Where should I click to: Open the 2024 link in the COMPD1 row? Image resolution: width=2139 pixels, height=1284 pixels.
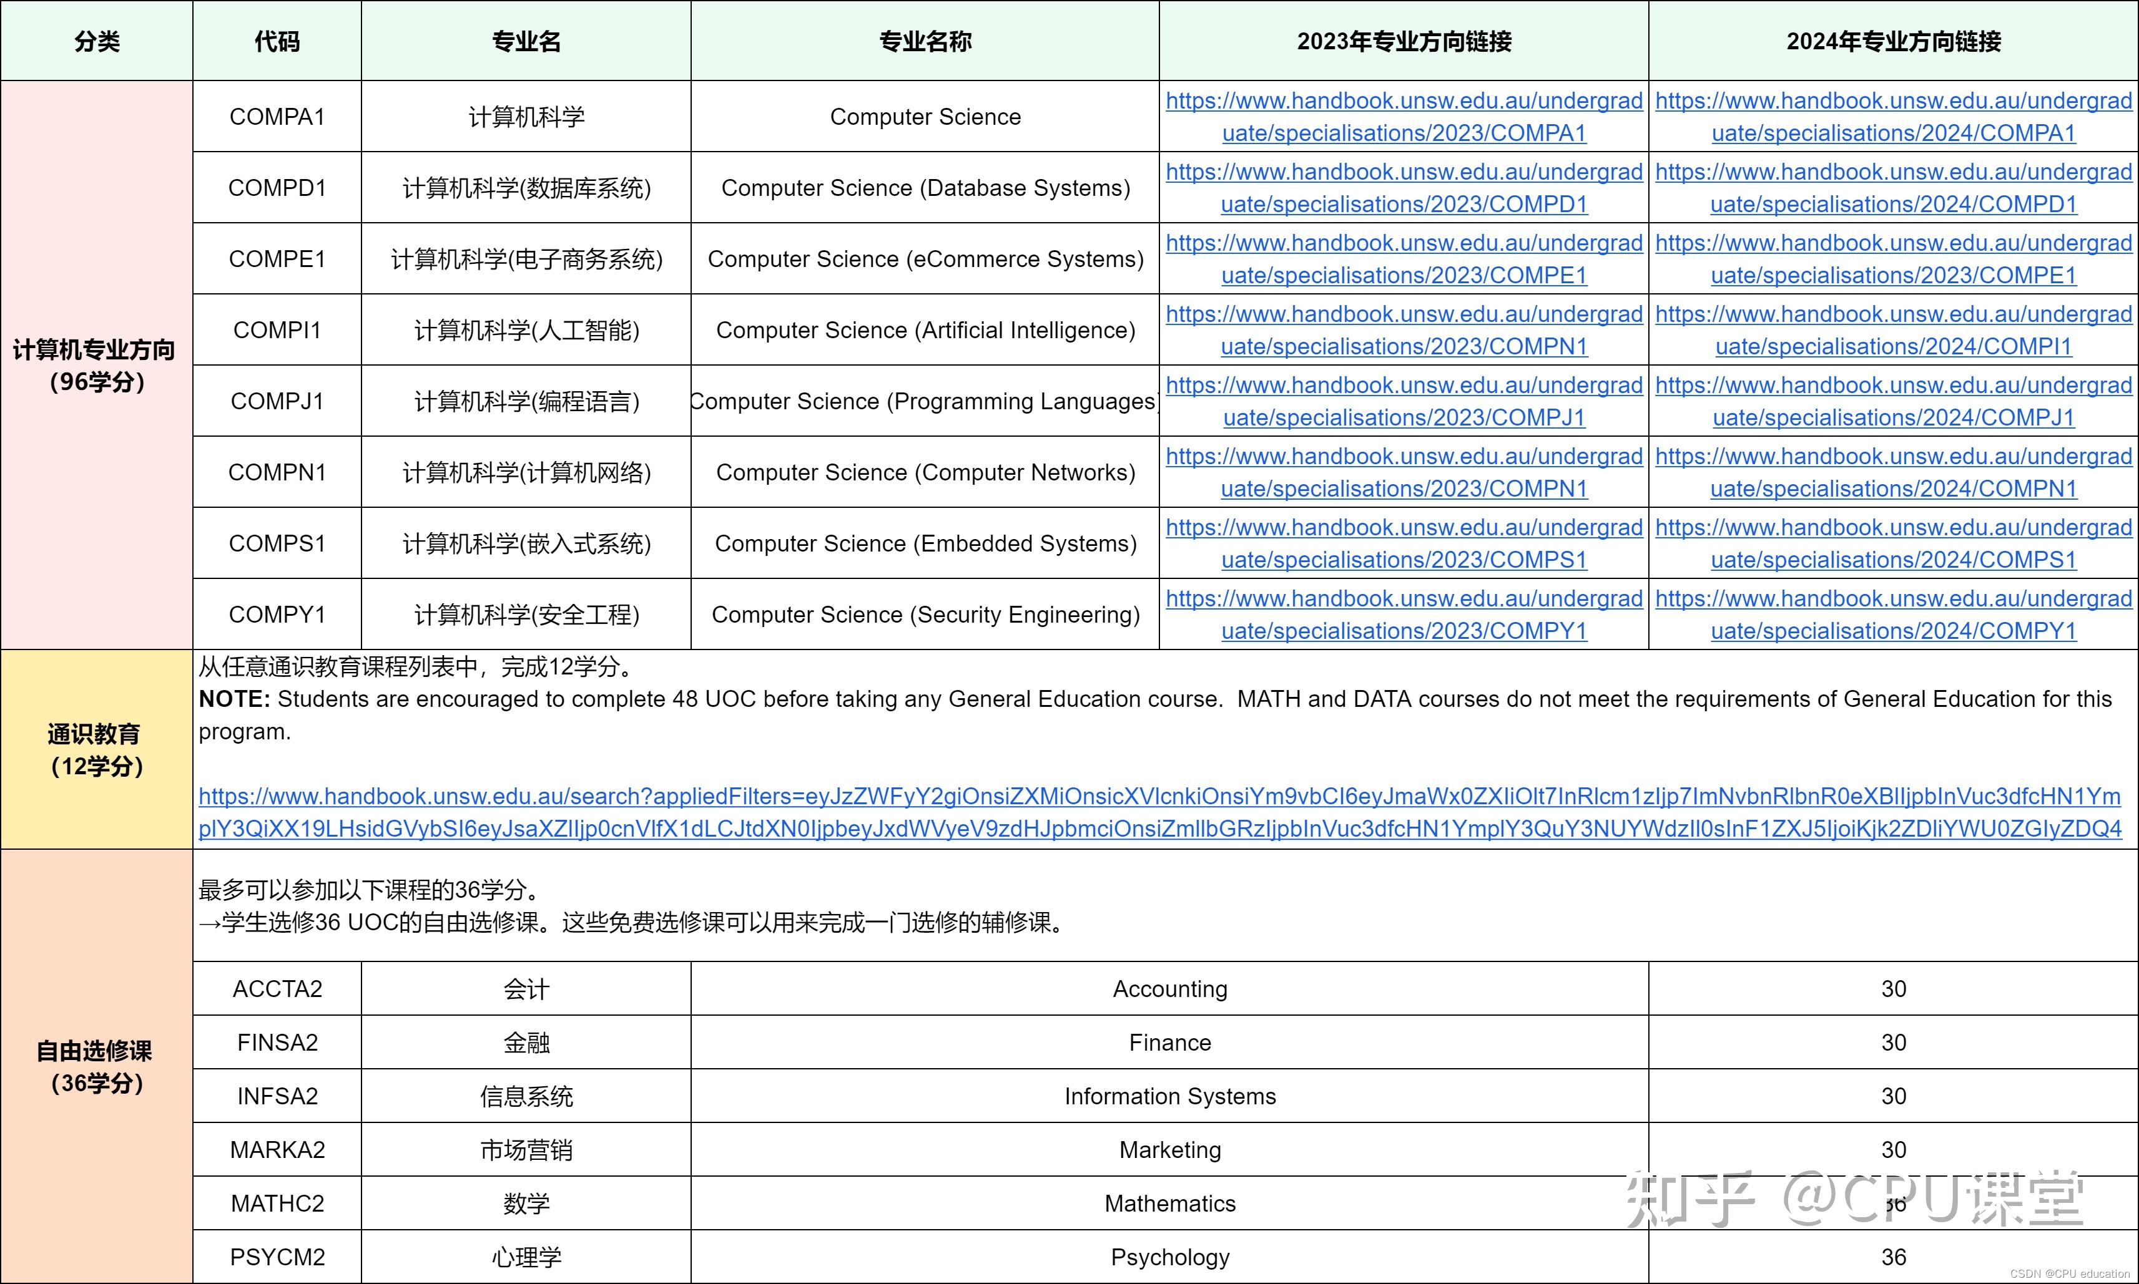1893,188
